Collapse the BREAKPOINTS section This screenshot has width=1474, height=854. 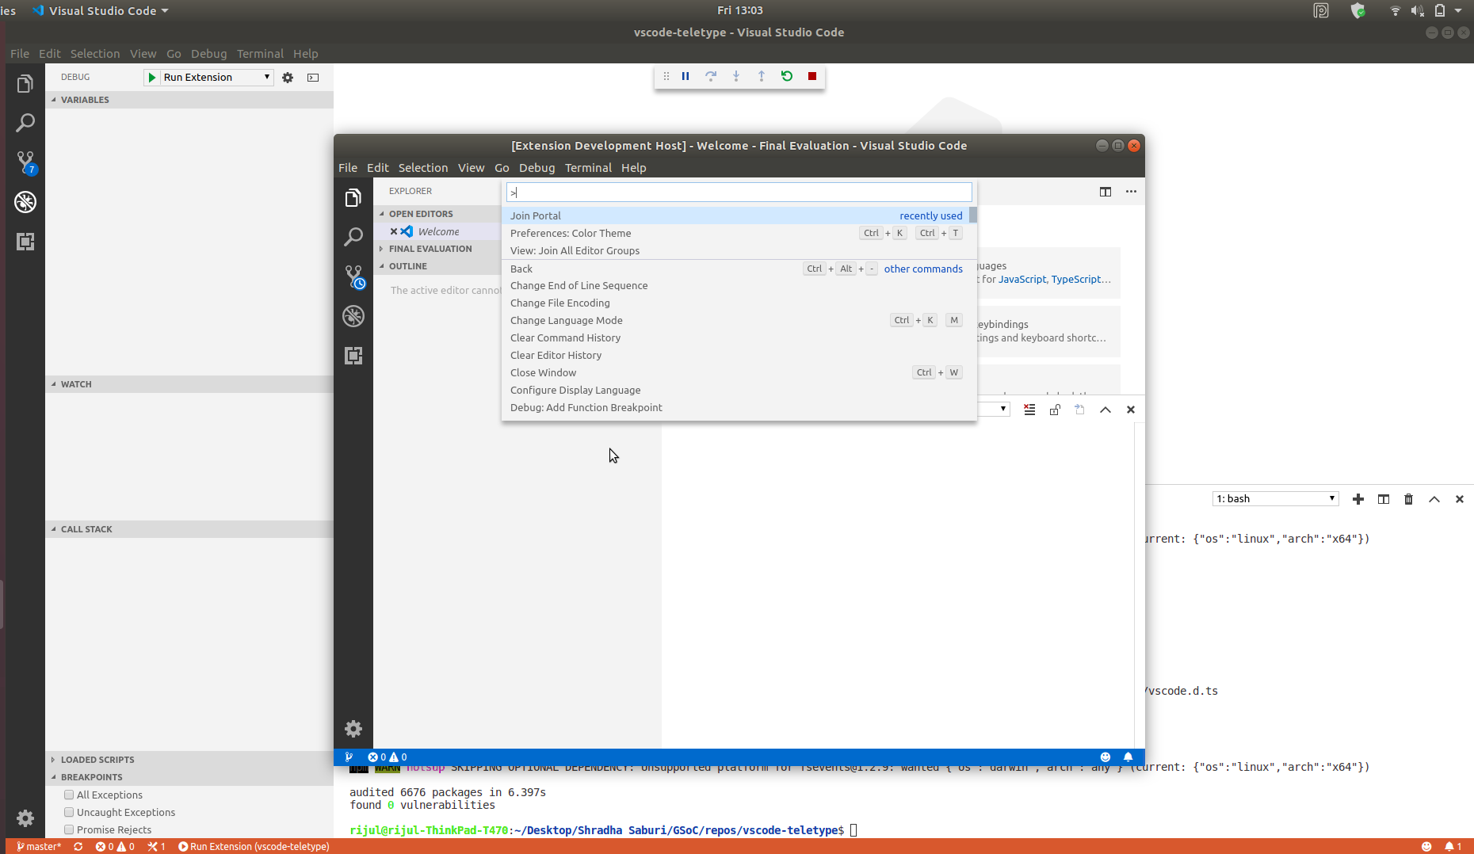189,777
